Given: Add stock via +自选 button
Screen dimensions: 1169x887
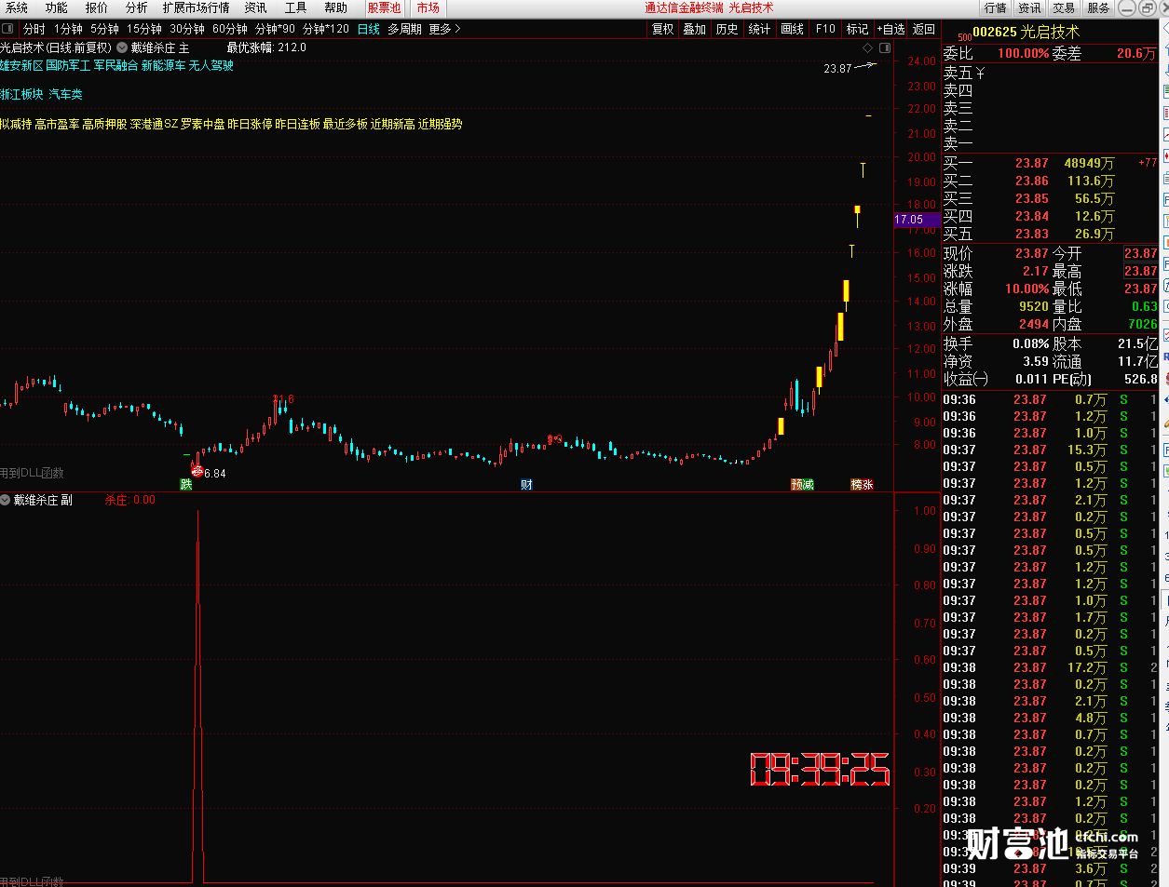Looking at the screenshot, I should (891, 29).
